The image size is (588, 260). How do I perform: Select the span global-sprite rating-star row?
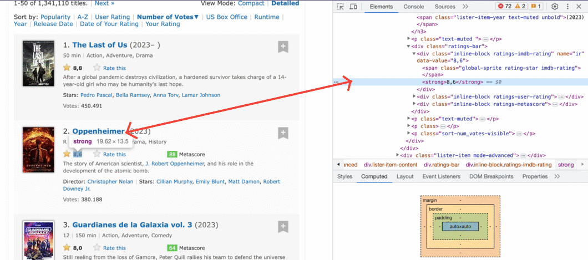[x=501, y=68]
